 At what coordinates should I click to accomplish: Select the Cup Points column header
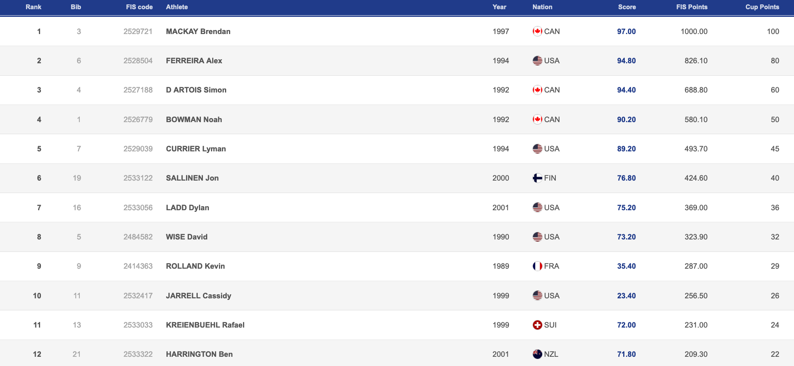pos(762,7)
